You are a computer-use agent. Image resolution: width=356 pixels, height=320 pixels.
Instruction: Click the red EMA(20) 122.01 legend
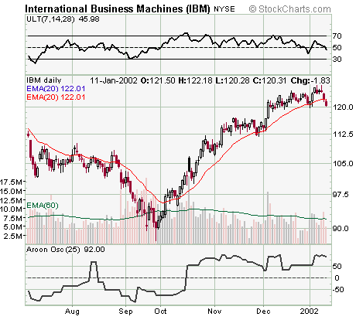click(x=56, y=97)
